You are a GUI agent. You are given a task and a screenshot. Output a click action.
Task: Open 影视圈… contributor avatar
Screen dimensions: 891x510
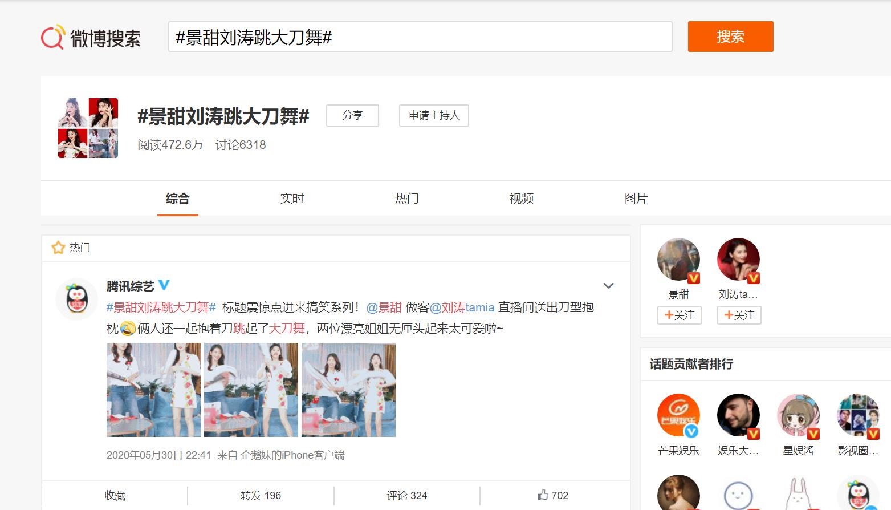tap(859, 415)
